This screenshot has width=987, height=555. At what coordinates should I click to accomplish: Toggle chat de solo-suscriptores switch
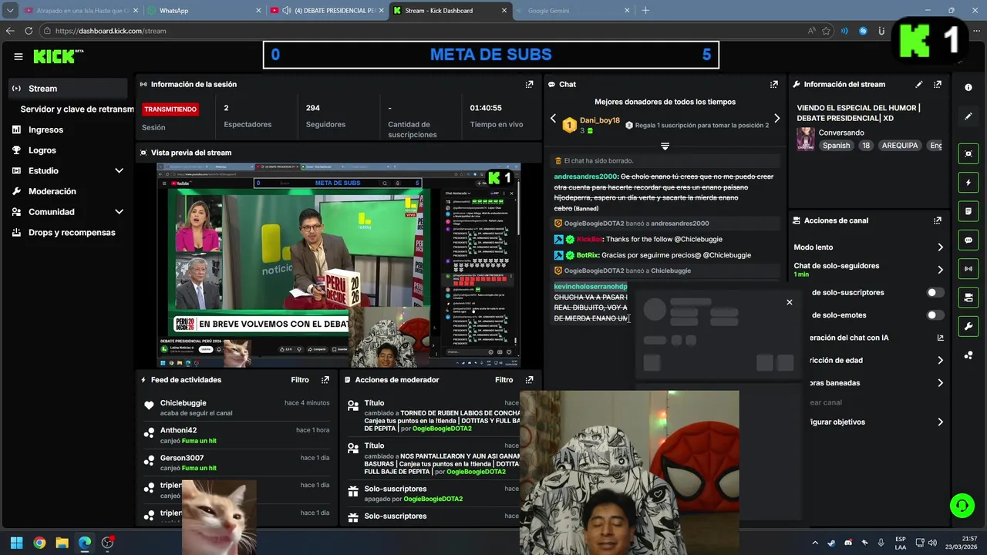[x=935, y=293]
